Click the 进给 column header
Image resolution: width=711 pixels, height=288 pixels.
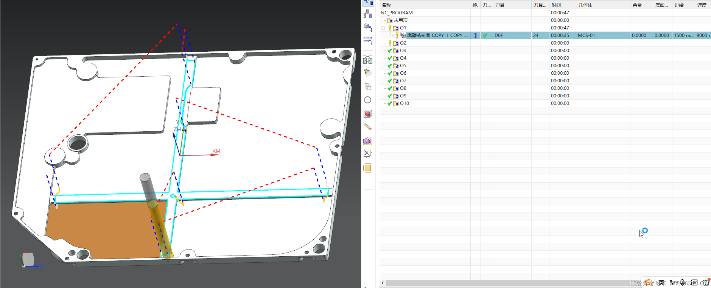coord(683,5)
